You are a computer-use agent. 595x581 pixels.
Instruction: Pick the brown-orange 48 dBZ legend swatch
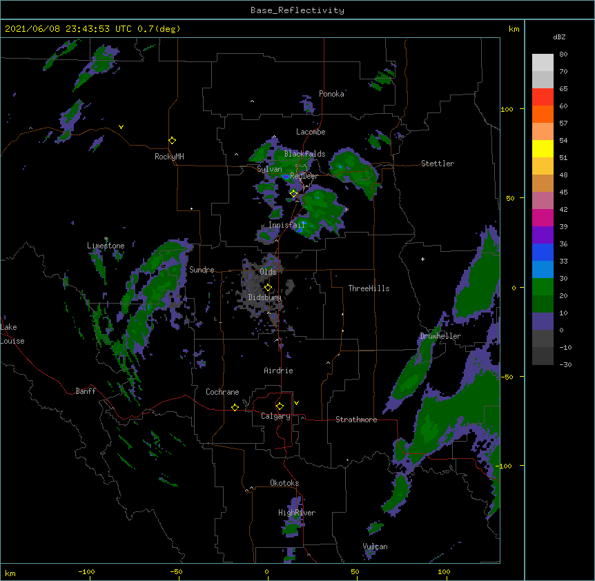pos(543,183)
